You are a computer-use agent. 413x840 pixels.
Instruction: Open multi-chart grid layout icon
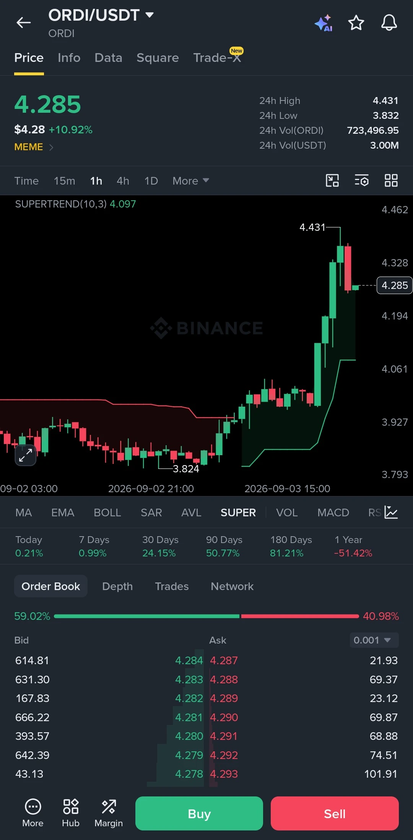coord(391,180)
